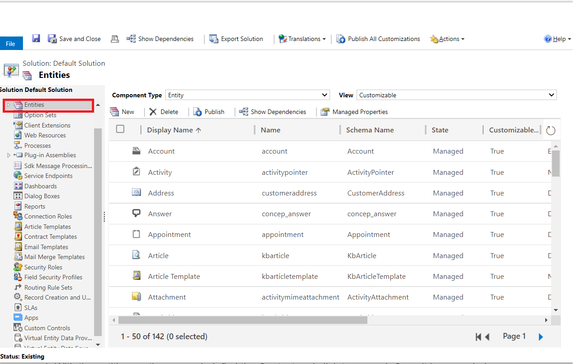
Task: Click New in the grid toolbar
Action: pyautogui.click(x=122, y=112)
